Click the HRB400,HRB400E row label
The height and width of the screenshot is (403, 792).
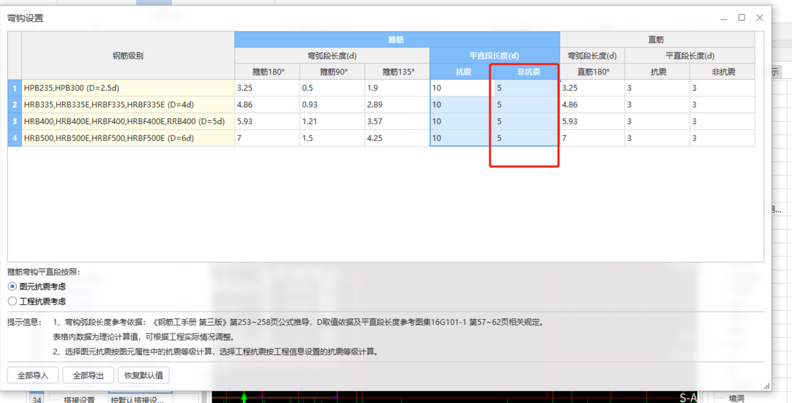coord(128,121)
